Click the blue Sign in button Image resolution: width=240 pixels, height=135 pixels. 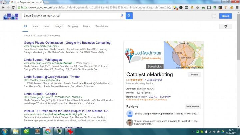click(225, 16)
